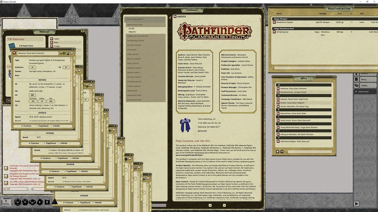Viewport: 378px width, 212px height.
Task: Open link icon for Oozlosh, Marsh Giant High Priest
Action: click(278, 99)
